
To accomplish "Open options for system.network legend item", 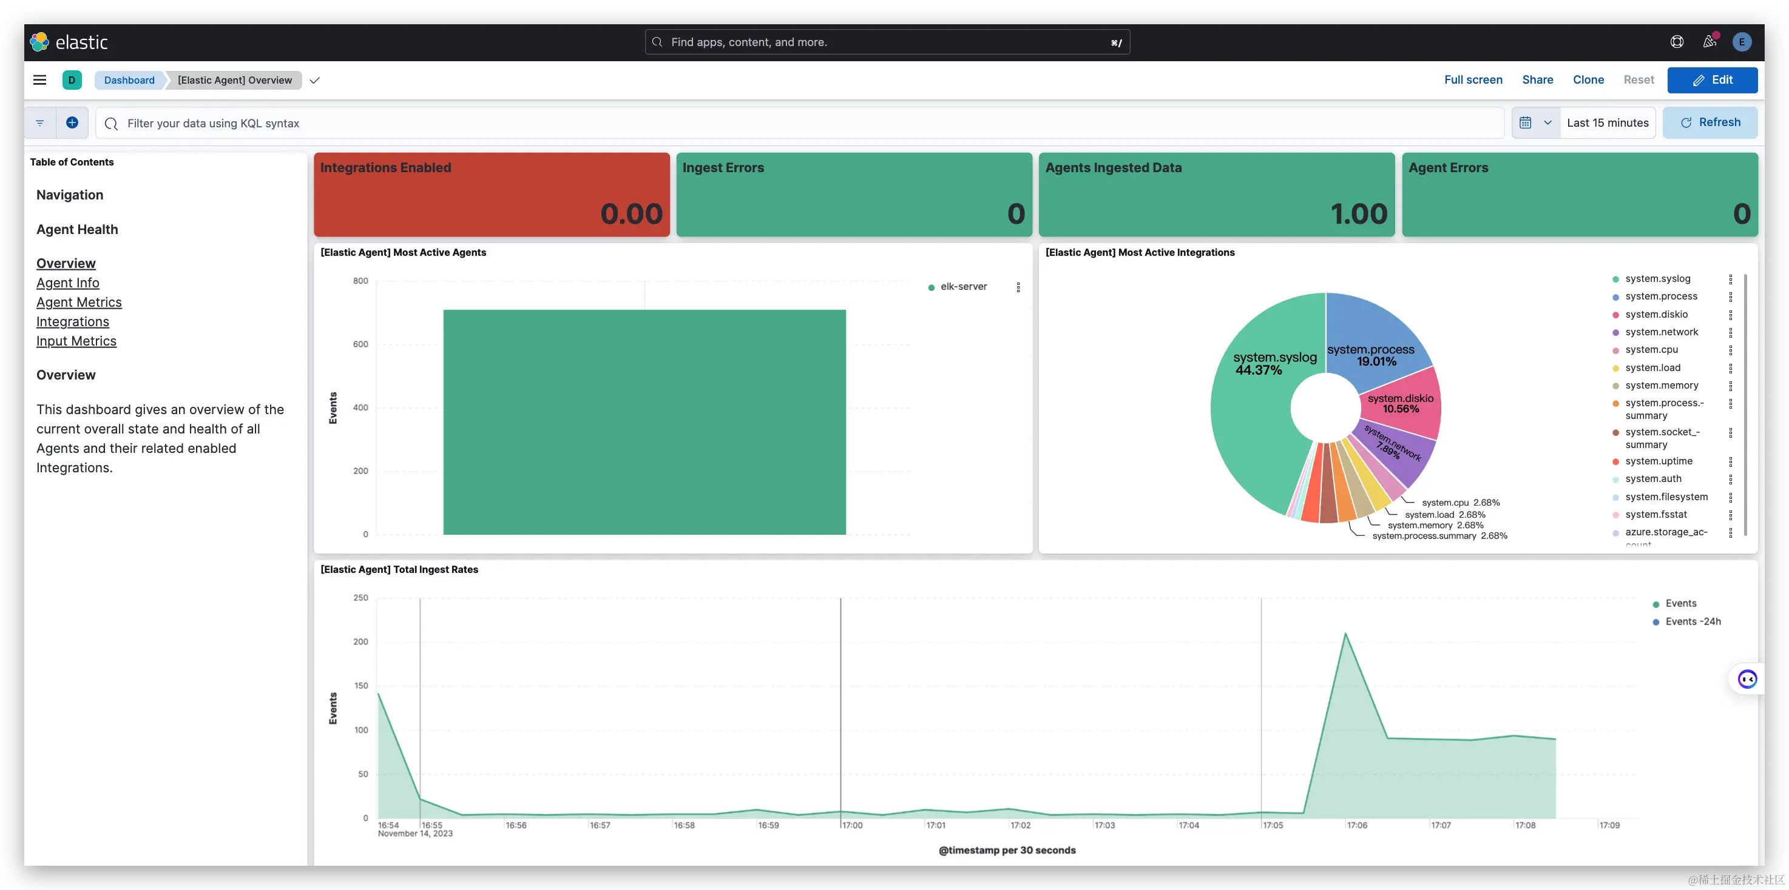I will coord(1730,332).
